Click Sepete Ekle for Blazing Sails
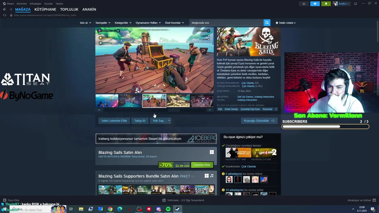The width and height of the screenshot is (379, 213). (x=202, y=165)
